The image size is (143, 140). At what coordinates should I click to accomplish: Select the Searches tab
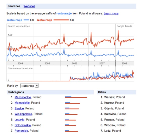[x=14, y=6]
